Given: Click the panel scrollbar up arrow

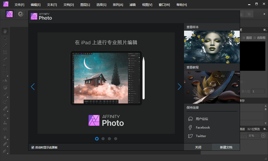Looking at the screenshot, I should tap(265, 106).
